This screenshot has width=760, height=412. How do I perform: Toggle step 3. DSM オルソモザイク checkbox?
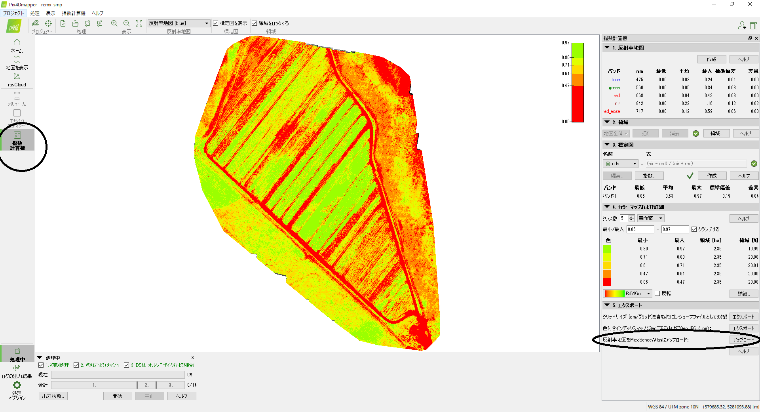(127, 365)
